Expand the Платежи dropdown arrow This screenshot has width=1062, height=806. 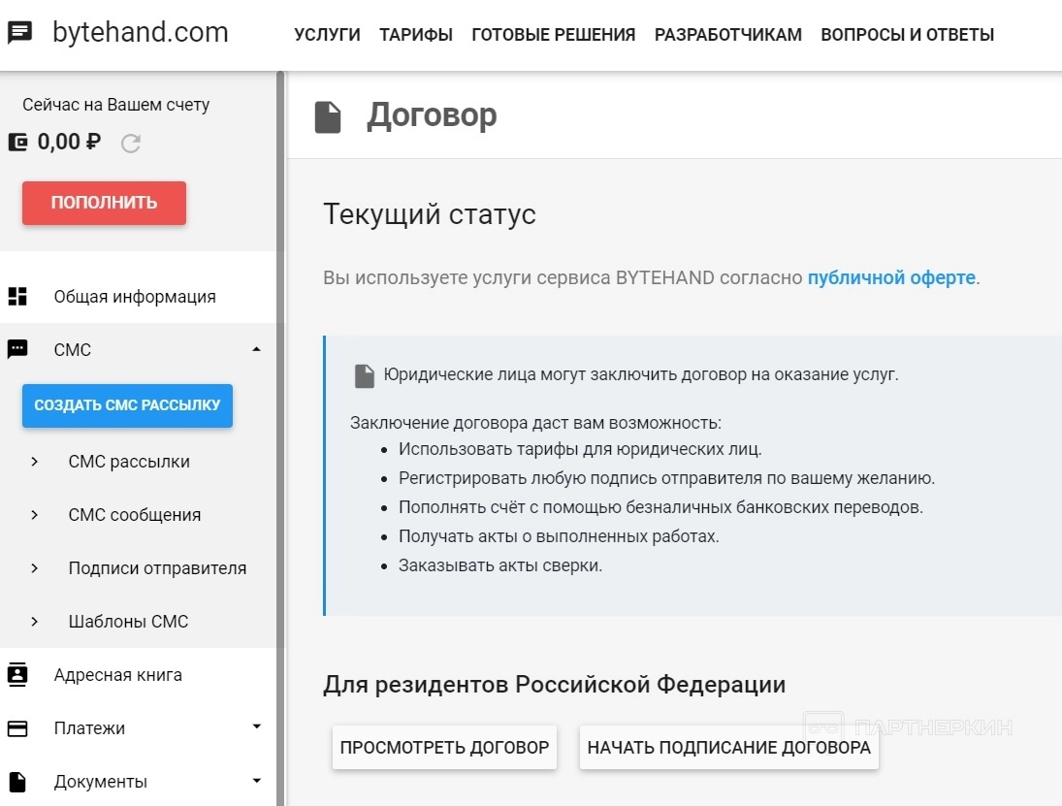tap(256, 726)
